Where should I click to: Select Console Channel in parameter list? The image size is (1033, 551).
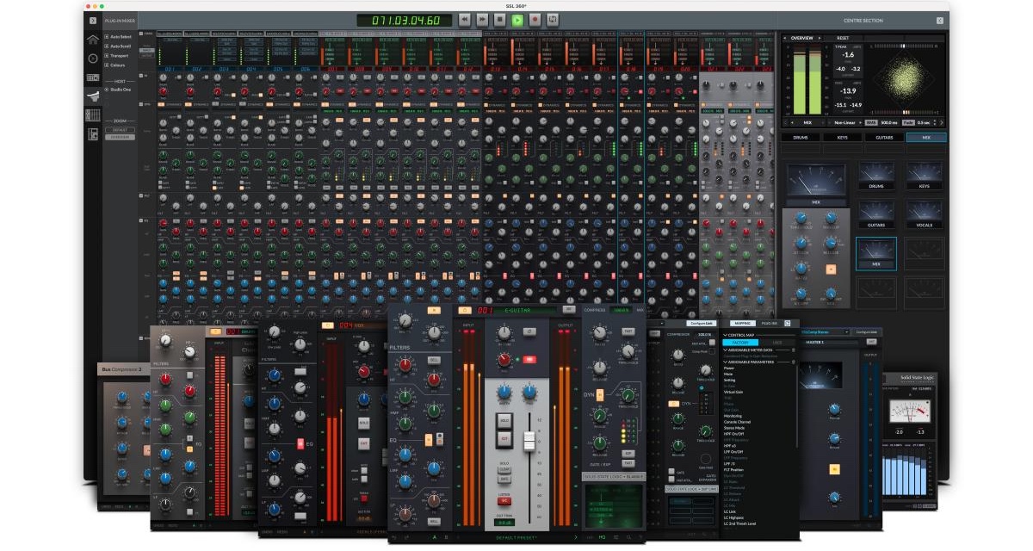(x=738, y=421)
